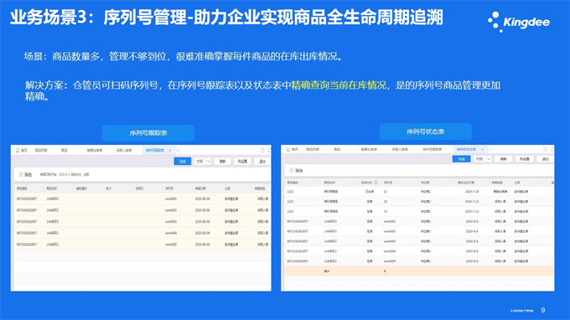570x320 pixels.
Task: Click the help circle icon in right window
Action: 546,149
